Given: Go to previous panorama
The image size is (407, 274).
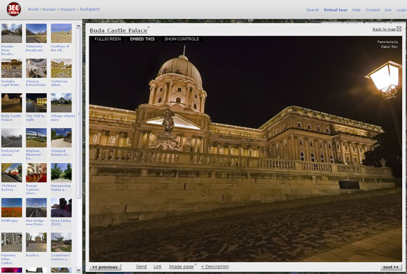Looking at the screenshot, I should click(x=105, y=267).
